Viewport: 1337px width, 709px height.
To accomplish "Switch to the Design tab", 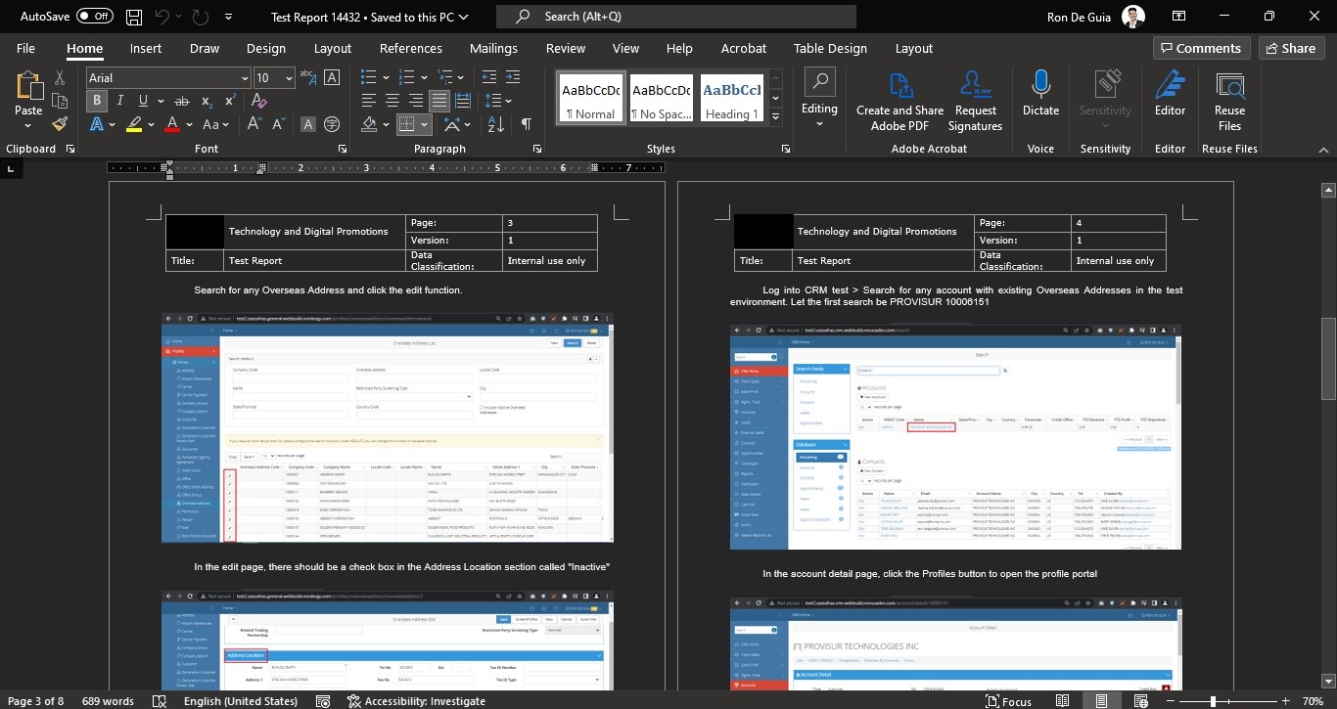I will pos(266,48).
